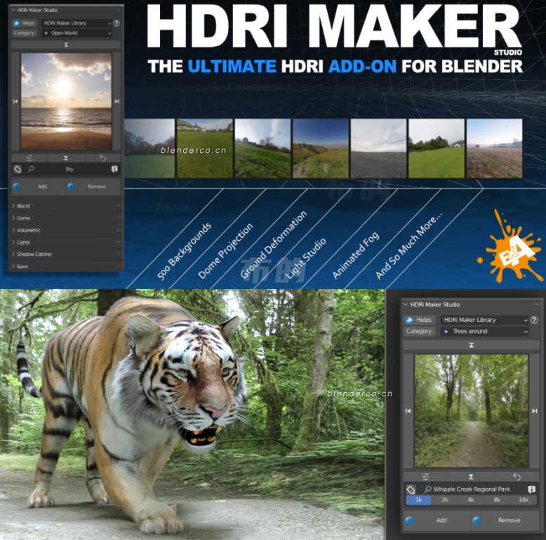546x540 pixels.
Task: Click the blue sphere icon beside Remove in the Open World panel
Action: click(x=71, y=187)
